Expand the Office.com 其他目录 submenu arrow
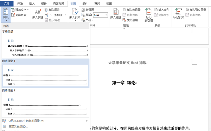The image size is (211, 131). tap(87, 121)
